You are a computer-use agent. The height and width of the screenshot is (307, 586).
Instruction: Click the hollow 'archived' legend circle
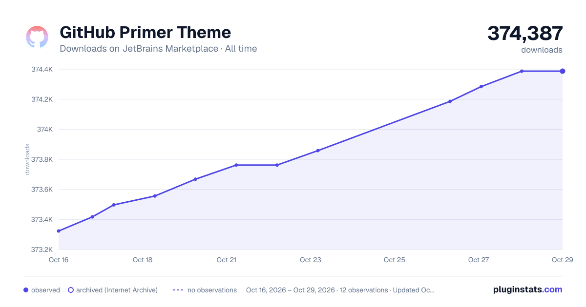pyautogui.click(x=71, y=290)
